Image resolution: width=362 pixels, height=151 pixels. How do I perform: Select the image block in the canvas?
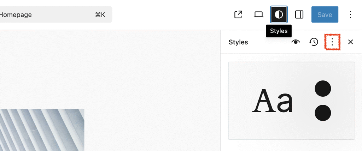pos(42,130)
